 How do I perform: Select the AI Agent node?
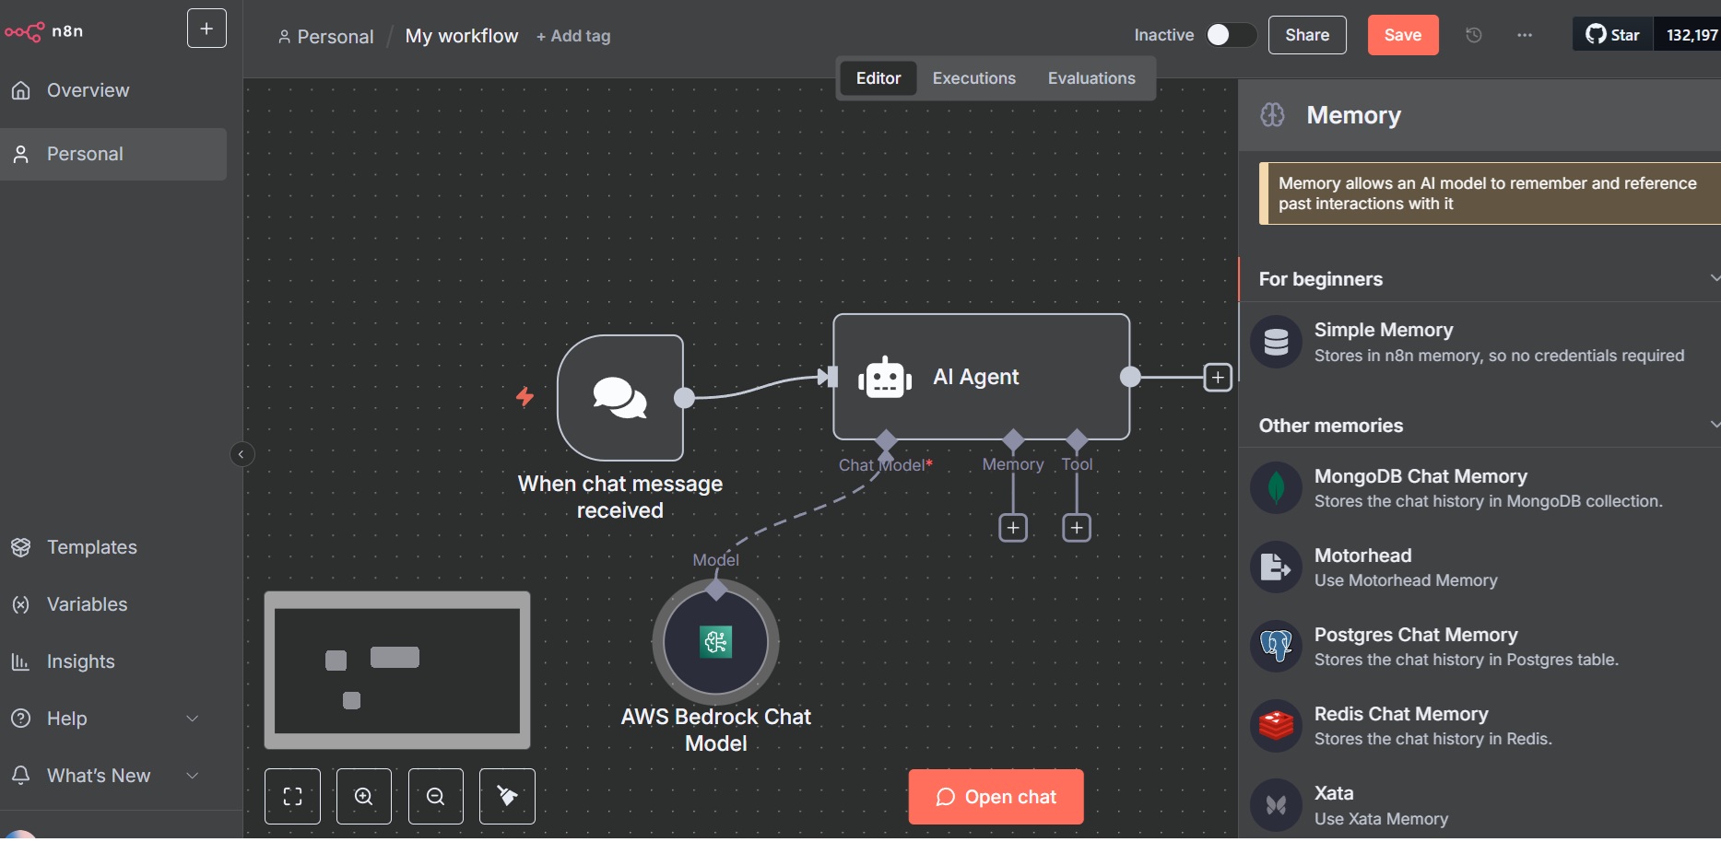pos(981,377)
